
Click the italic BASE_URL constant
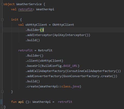pos(70,66)
